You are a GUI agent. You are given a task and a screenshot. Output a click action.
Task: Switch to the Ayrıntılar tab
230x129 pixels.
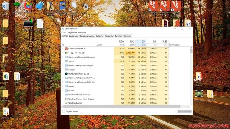pyautogui.click(x=118, y=36)
